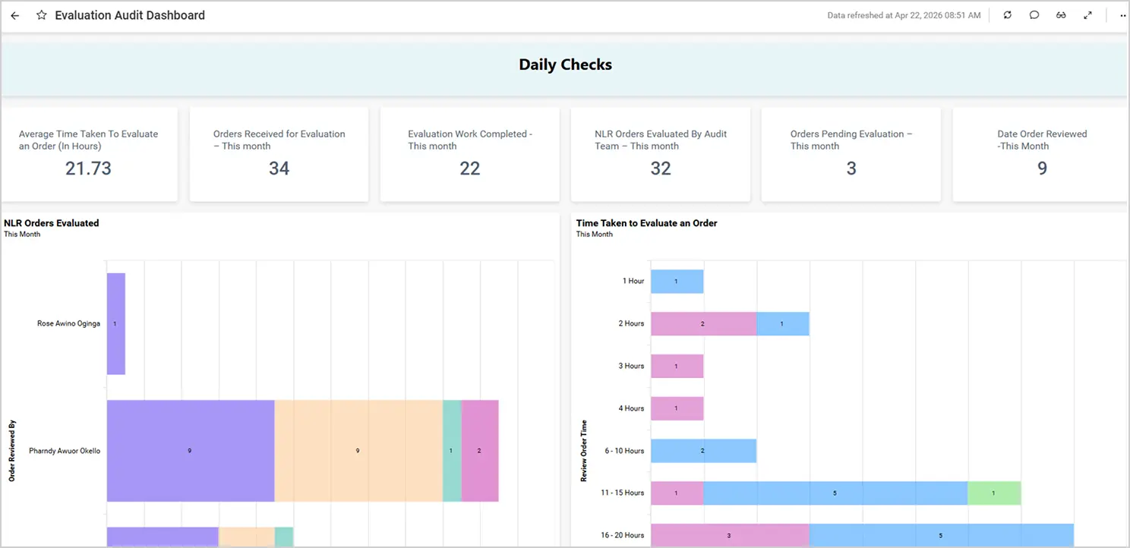Click the 4 Hours axis label
Screen dimensions: 1130x548
tap(631, 408)
